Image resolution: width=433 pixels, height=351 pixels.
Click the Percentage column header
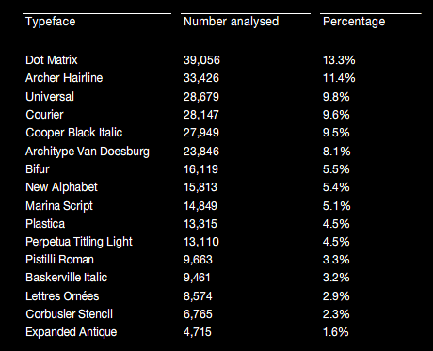[354, 22]
